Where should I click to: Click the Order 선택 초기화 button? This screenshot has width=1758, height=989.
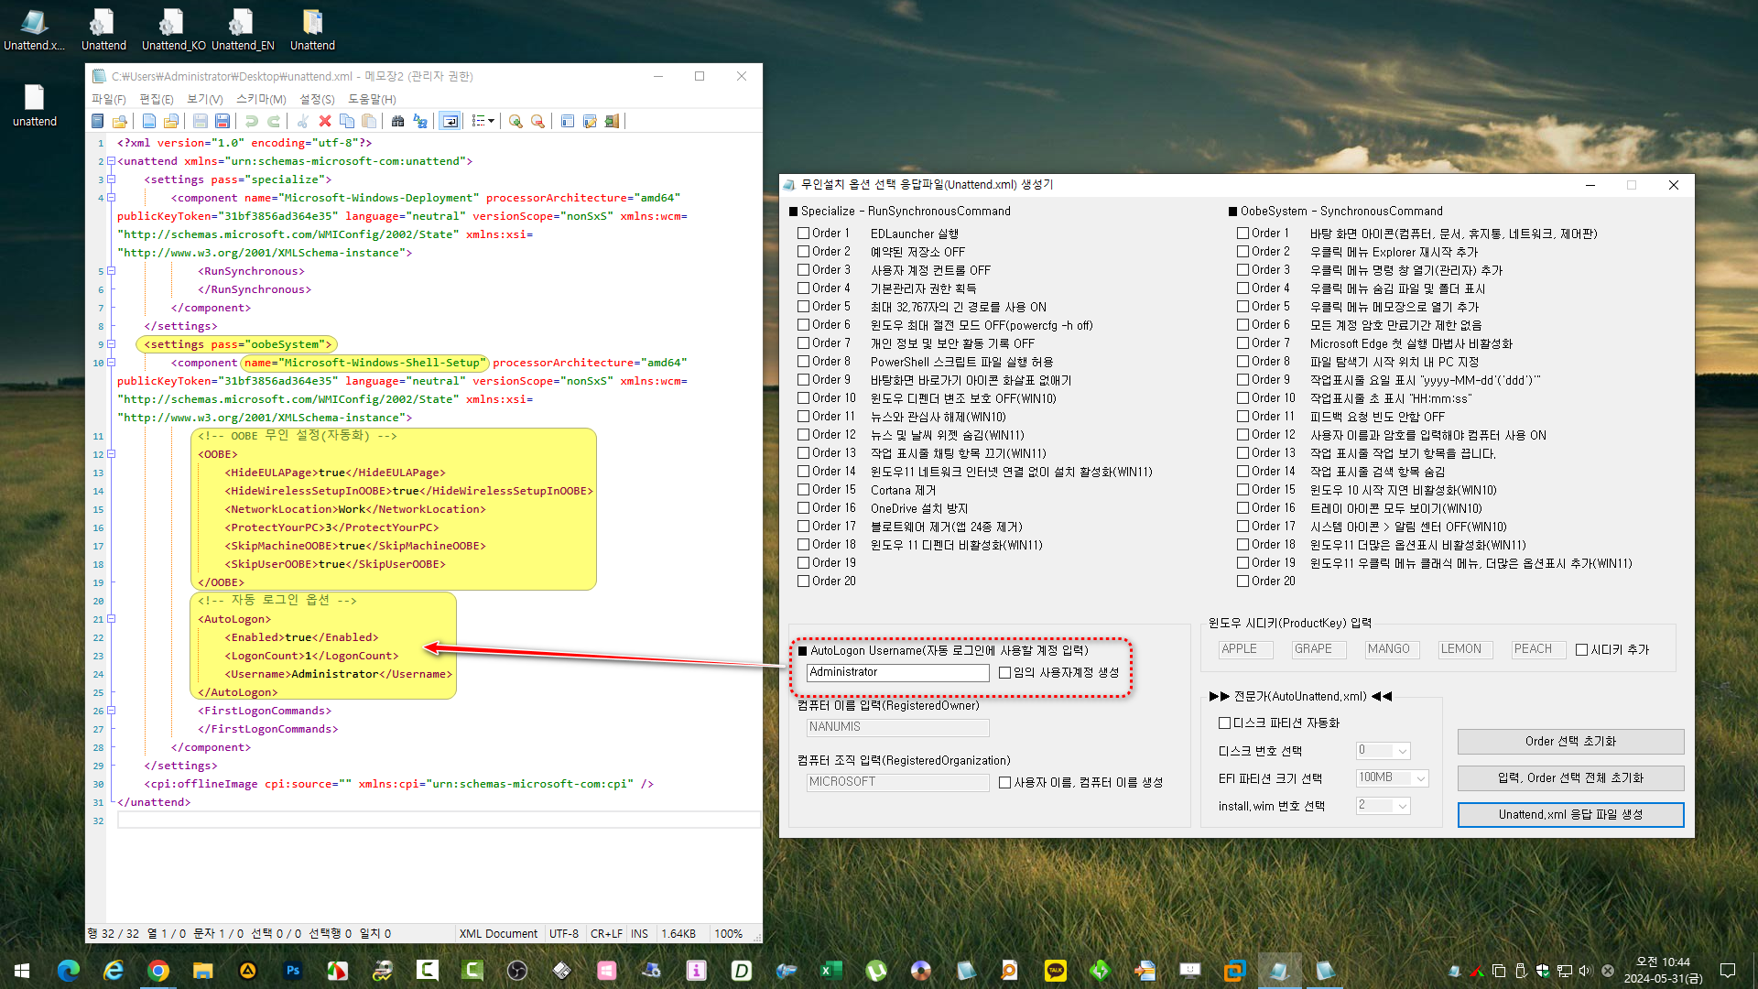(x=1570, y=741)
